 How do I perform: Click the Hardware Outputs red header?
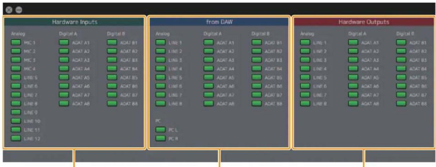(x=364, y=22)
